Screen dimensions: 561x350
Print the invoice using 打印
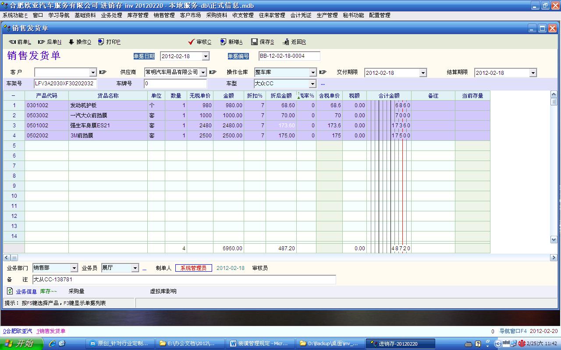tap(101, 42)
